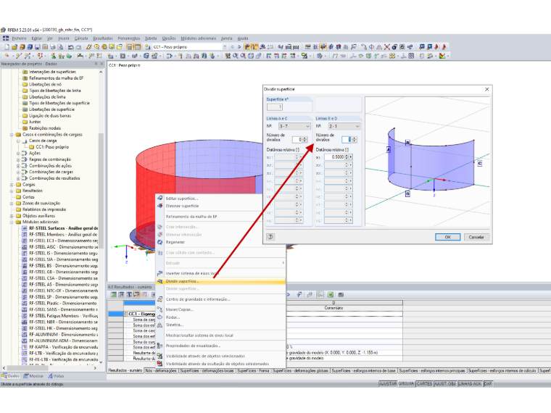Toggle GRELHA in status bar

point(406,384)
